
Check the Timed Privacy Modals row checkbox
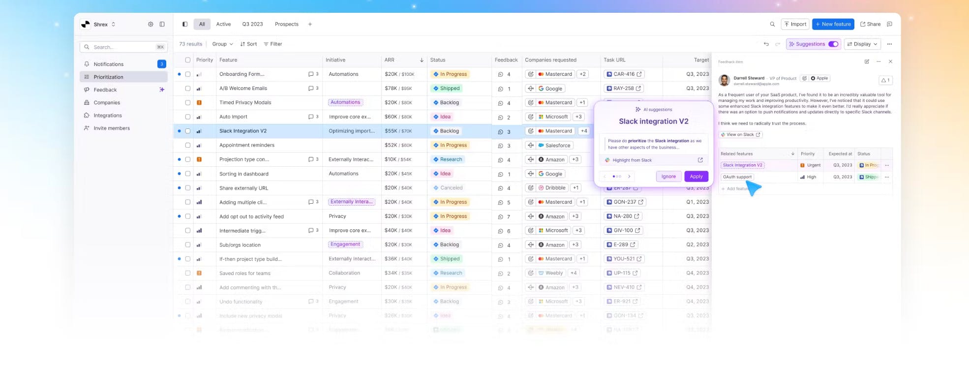187,103
